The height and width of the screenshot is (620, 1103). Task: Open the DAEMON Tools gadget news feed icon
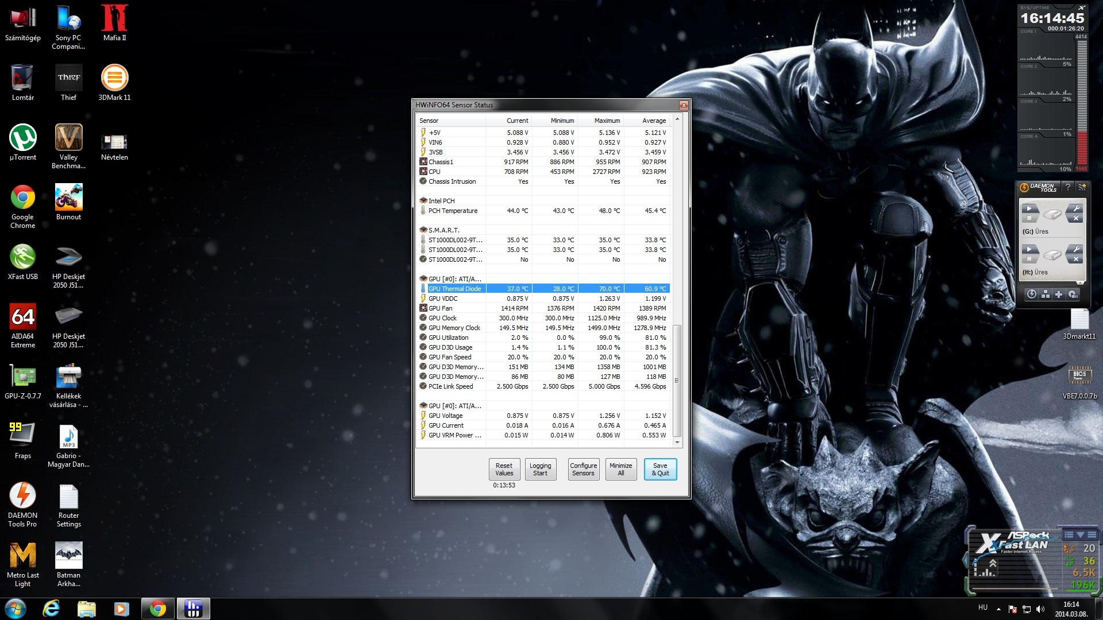[1082, 187]
